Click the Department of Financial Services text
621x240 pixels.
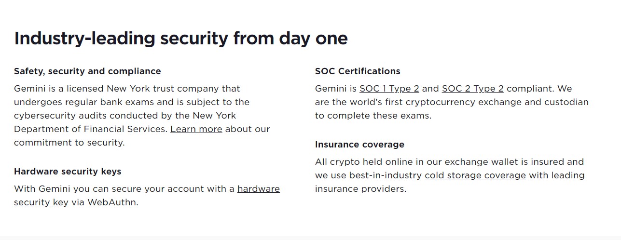click(91, 129)
